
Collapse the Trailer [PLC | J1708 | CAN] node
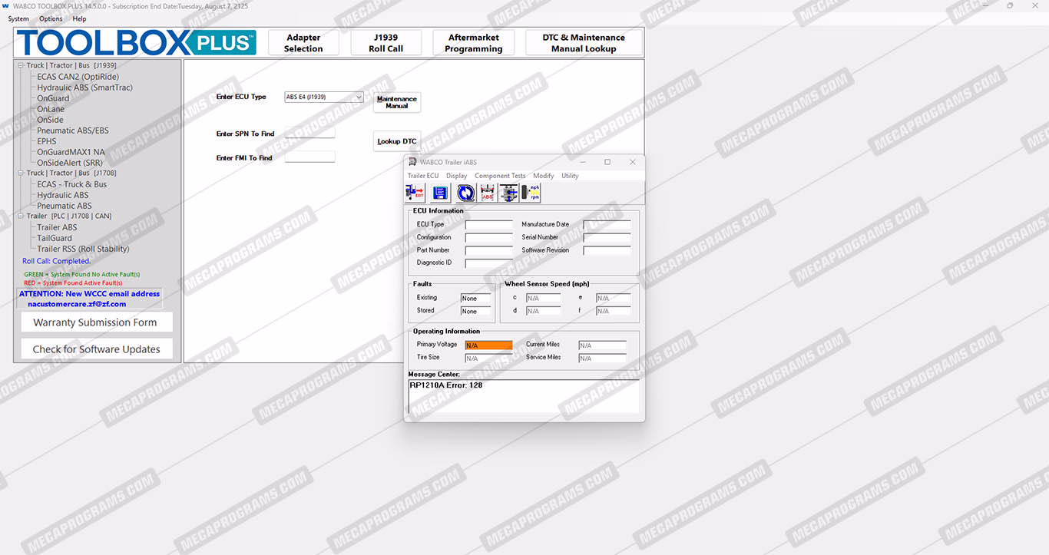pyautogui.click(x=21, y=216)
